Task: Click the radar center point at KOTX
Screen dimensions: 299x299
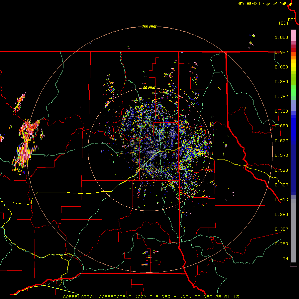Action: [x=149, y=149]
